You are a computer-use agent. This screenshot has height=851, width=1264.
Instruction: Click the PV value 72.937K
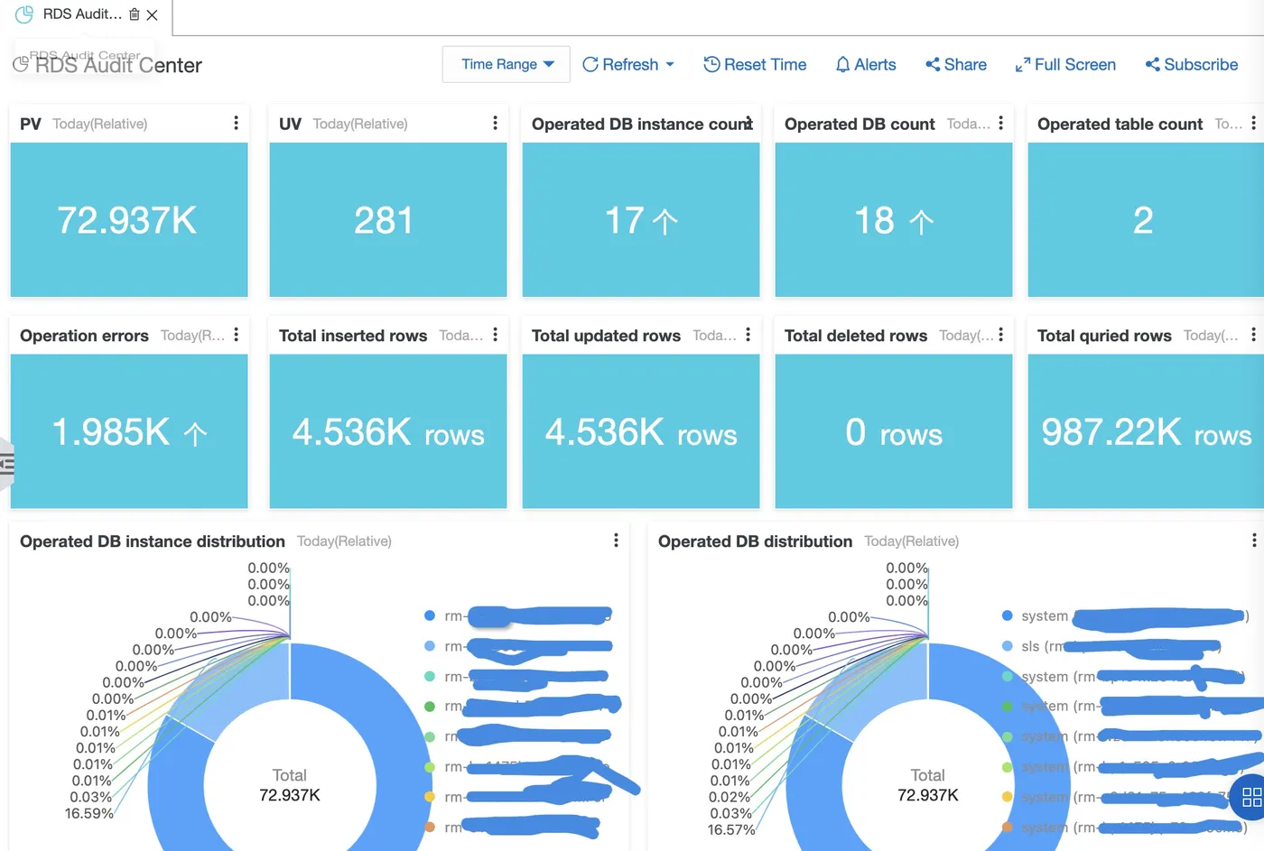127,220
